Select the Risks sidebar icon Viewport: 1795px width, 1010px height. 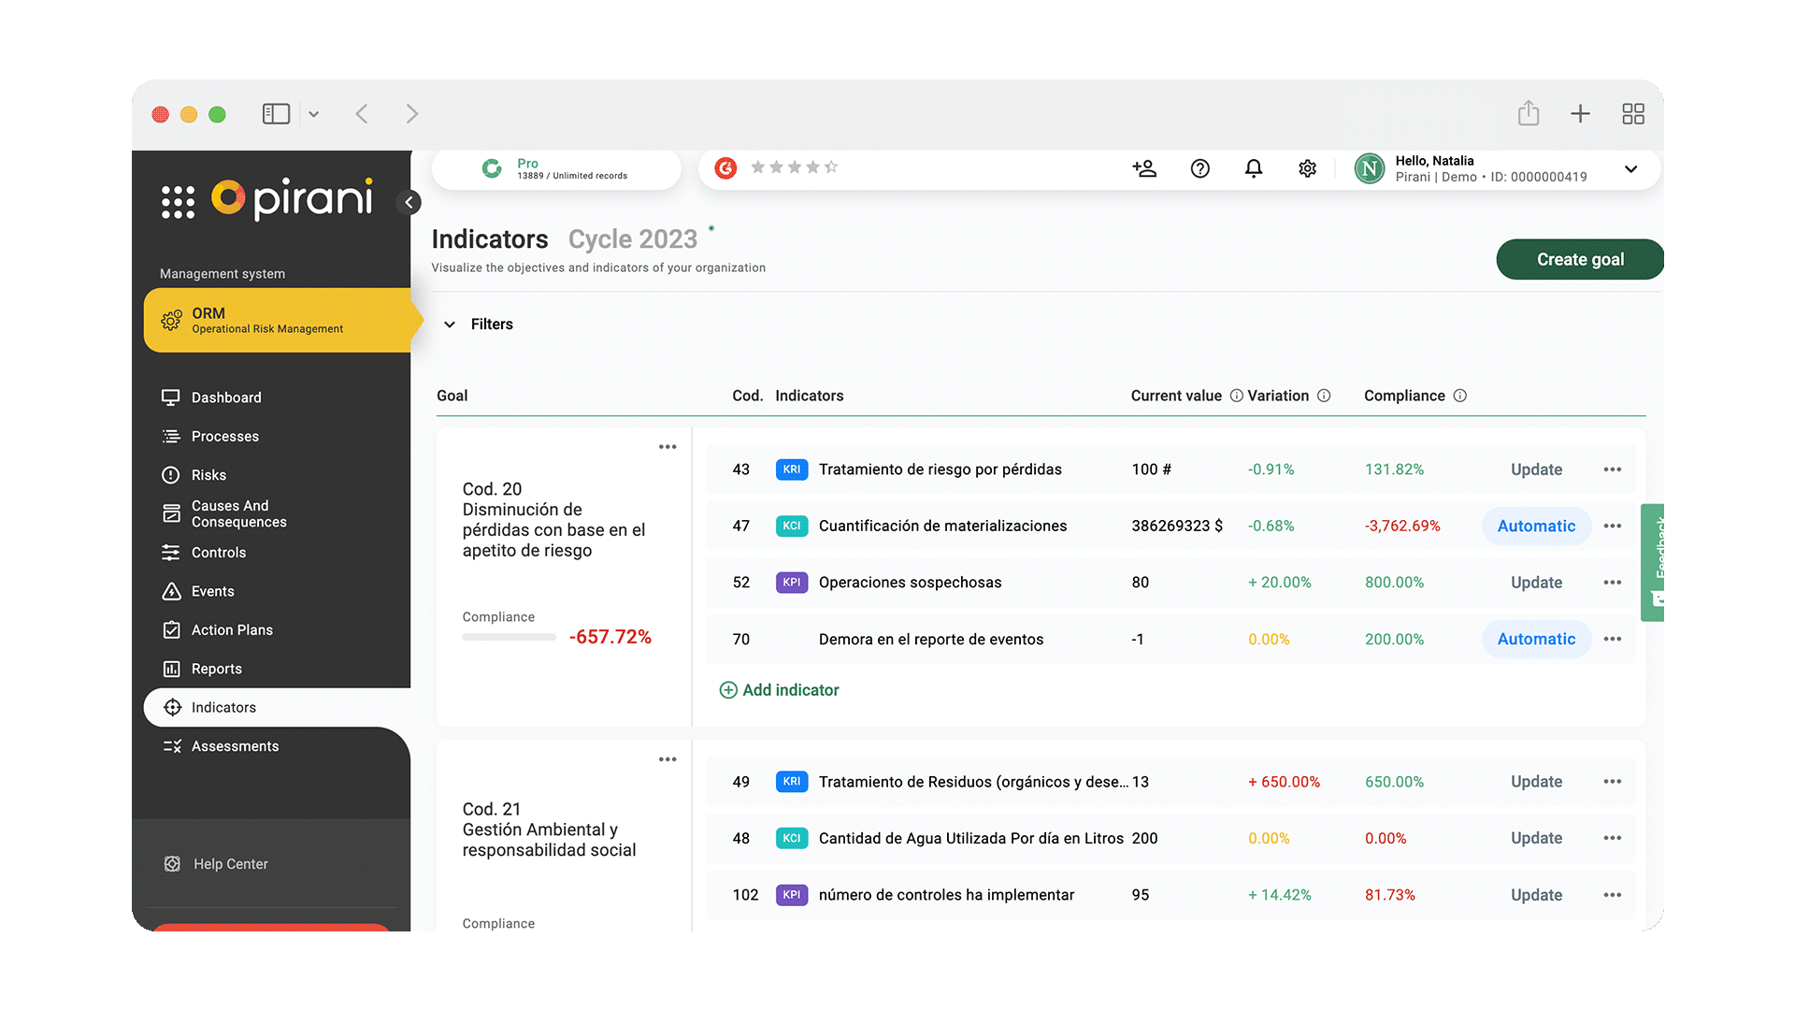pyautogui.click(x=173, y=474)
